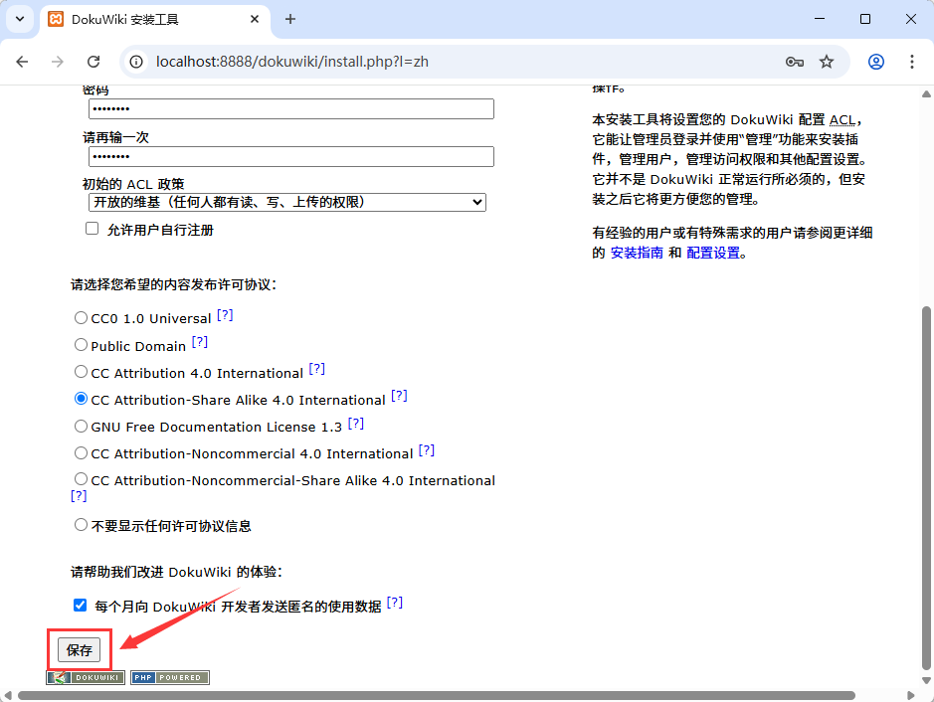Open help link for CC0 1.0 Universal

coord(225,315)
